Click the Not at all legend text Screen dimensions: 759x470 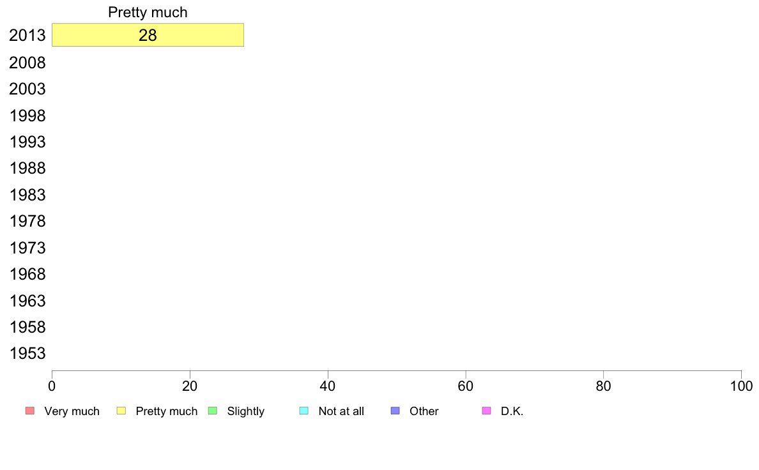(341, 411)
